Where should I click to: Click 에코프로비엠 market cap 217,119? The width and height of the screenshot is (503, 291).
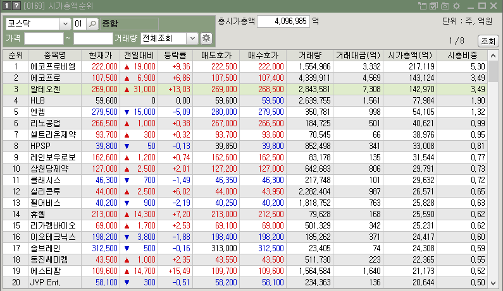[x=421, y=66]
